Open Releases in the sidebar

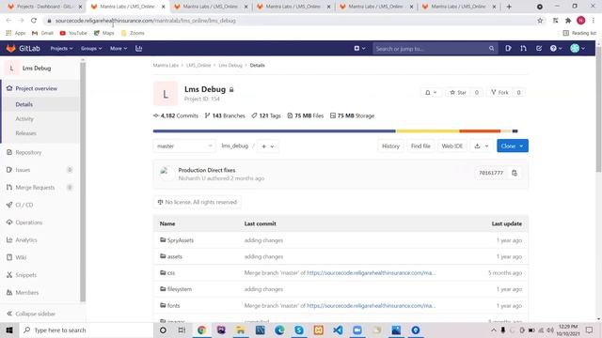point(25,133)
